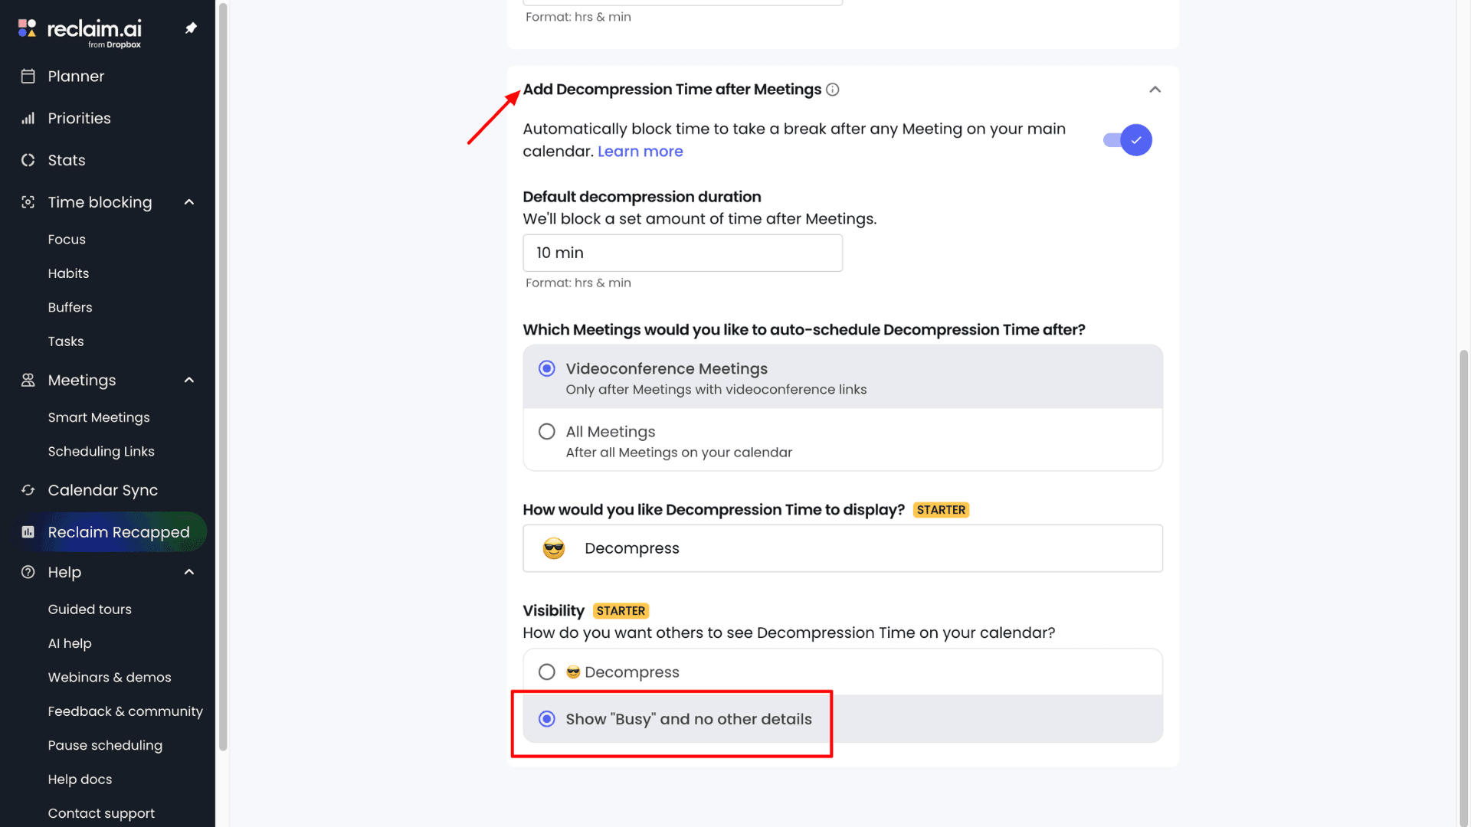Collapse the Decompression Time settings card
This screenshot has width=1471, height=827.
(x=1155, y=90)
